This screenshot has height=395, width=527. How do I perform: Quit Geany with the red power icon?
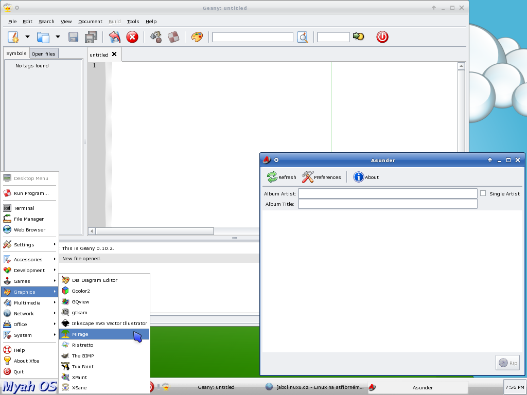[x=382, y=37]
